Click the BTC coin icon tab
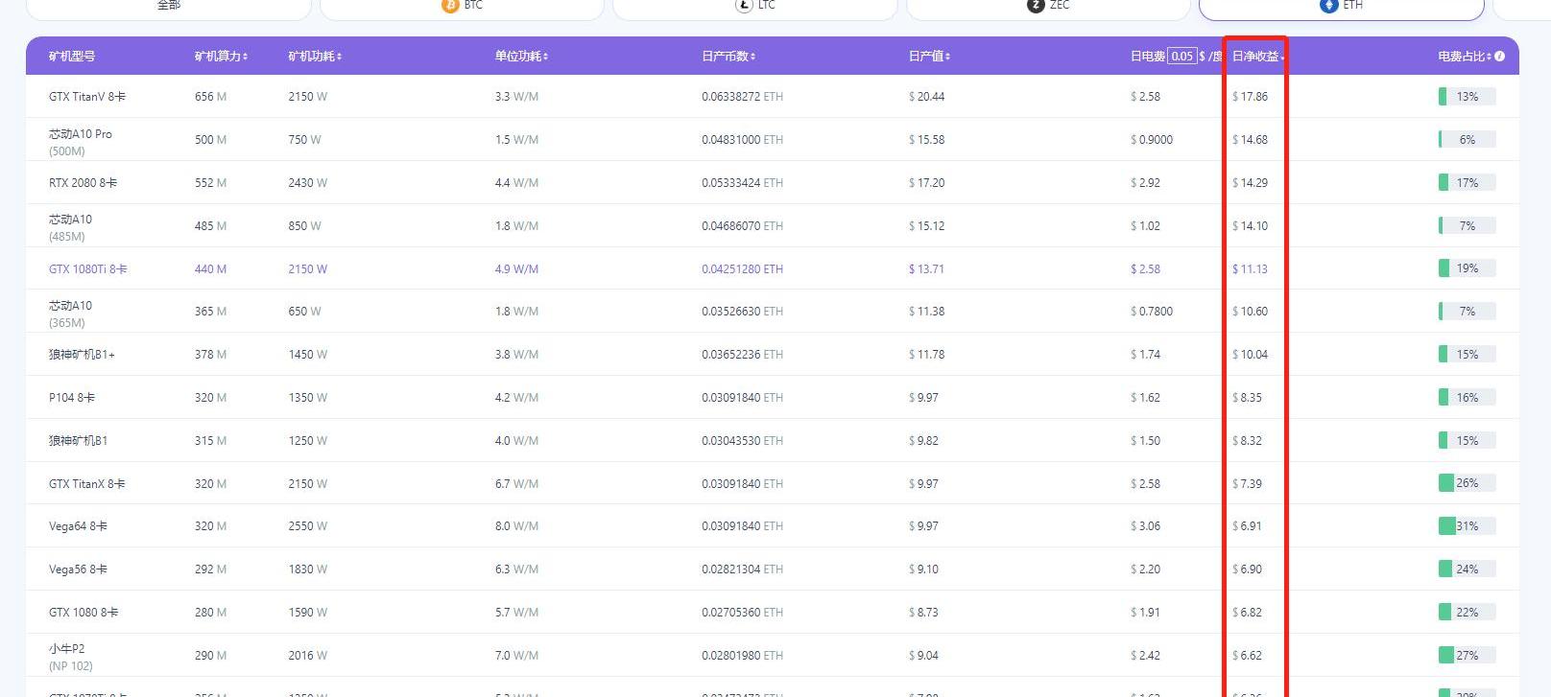This screenshot has height=697, width=1551. click(449, 6)
